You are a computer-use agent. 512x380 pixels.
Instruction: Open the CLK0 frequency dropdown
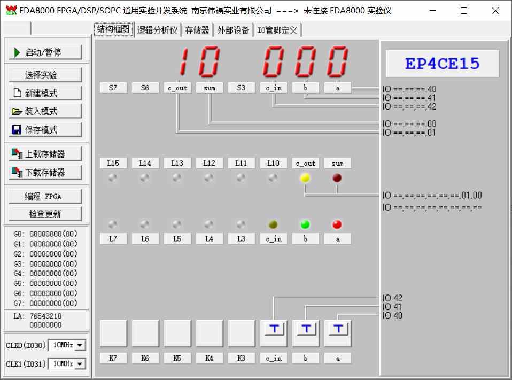80,345
